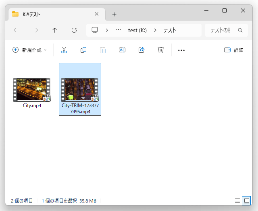Expand chevron after test (K:)
Image resolution: width=258 pixels, height=211 pixels.
tap(155, 30)
